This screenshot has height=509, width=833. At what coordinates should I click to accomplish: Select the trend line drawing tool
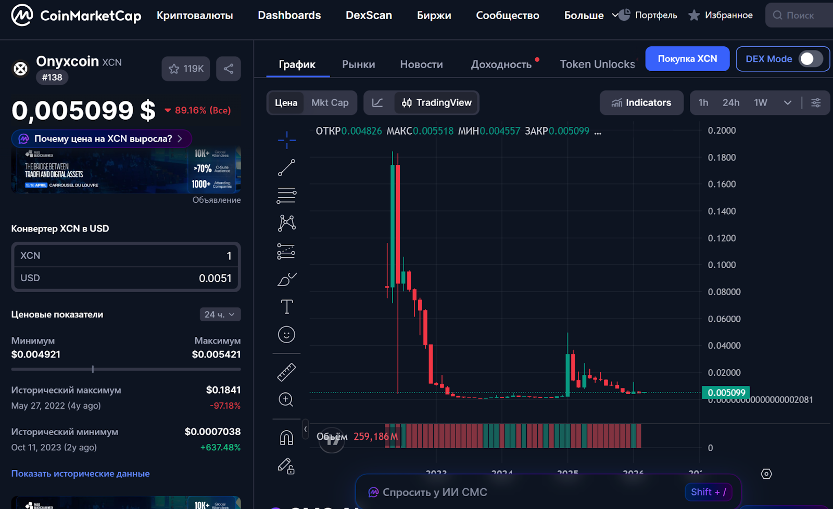(x=286, y=168)
